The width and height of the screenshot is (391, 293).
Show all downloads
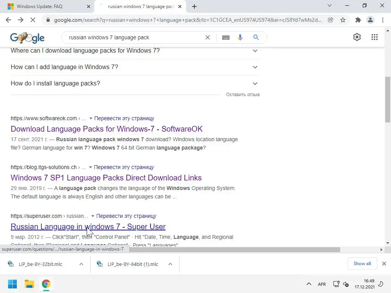[362, 264]
